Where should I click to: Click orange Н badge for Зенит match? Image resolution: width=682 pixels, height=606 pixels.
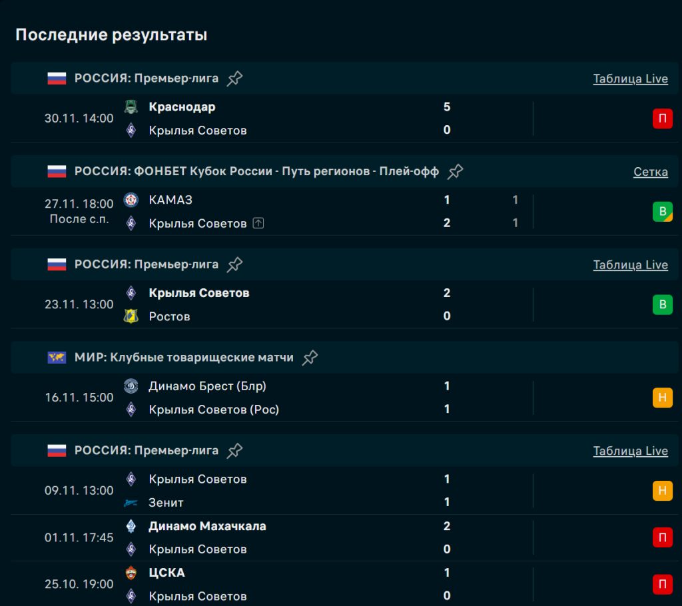[662, 491]
